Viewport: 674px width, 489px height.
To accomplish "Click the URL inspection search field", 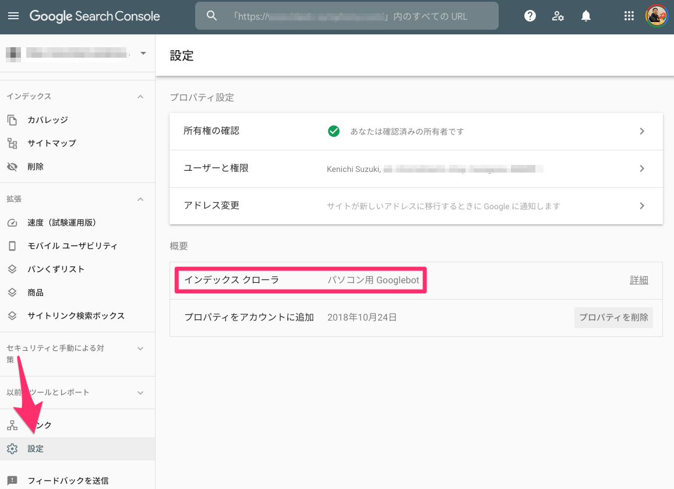I will pyautogui.click(x=347, y=16).
